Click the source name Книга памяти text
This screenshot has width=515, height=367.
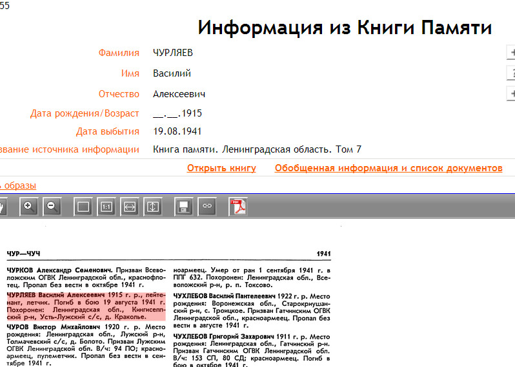click(257, 149)
